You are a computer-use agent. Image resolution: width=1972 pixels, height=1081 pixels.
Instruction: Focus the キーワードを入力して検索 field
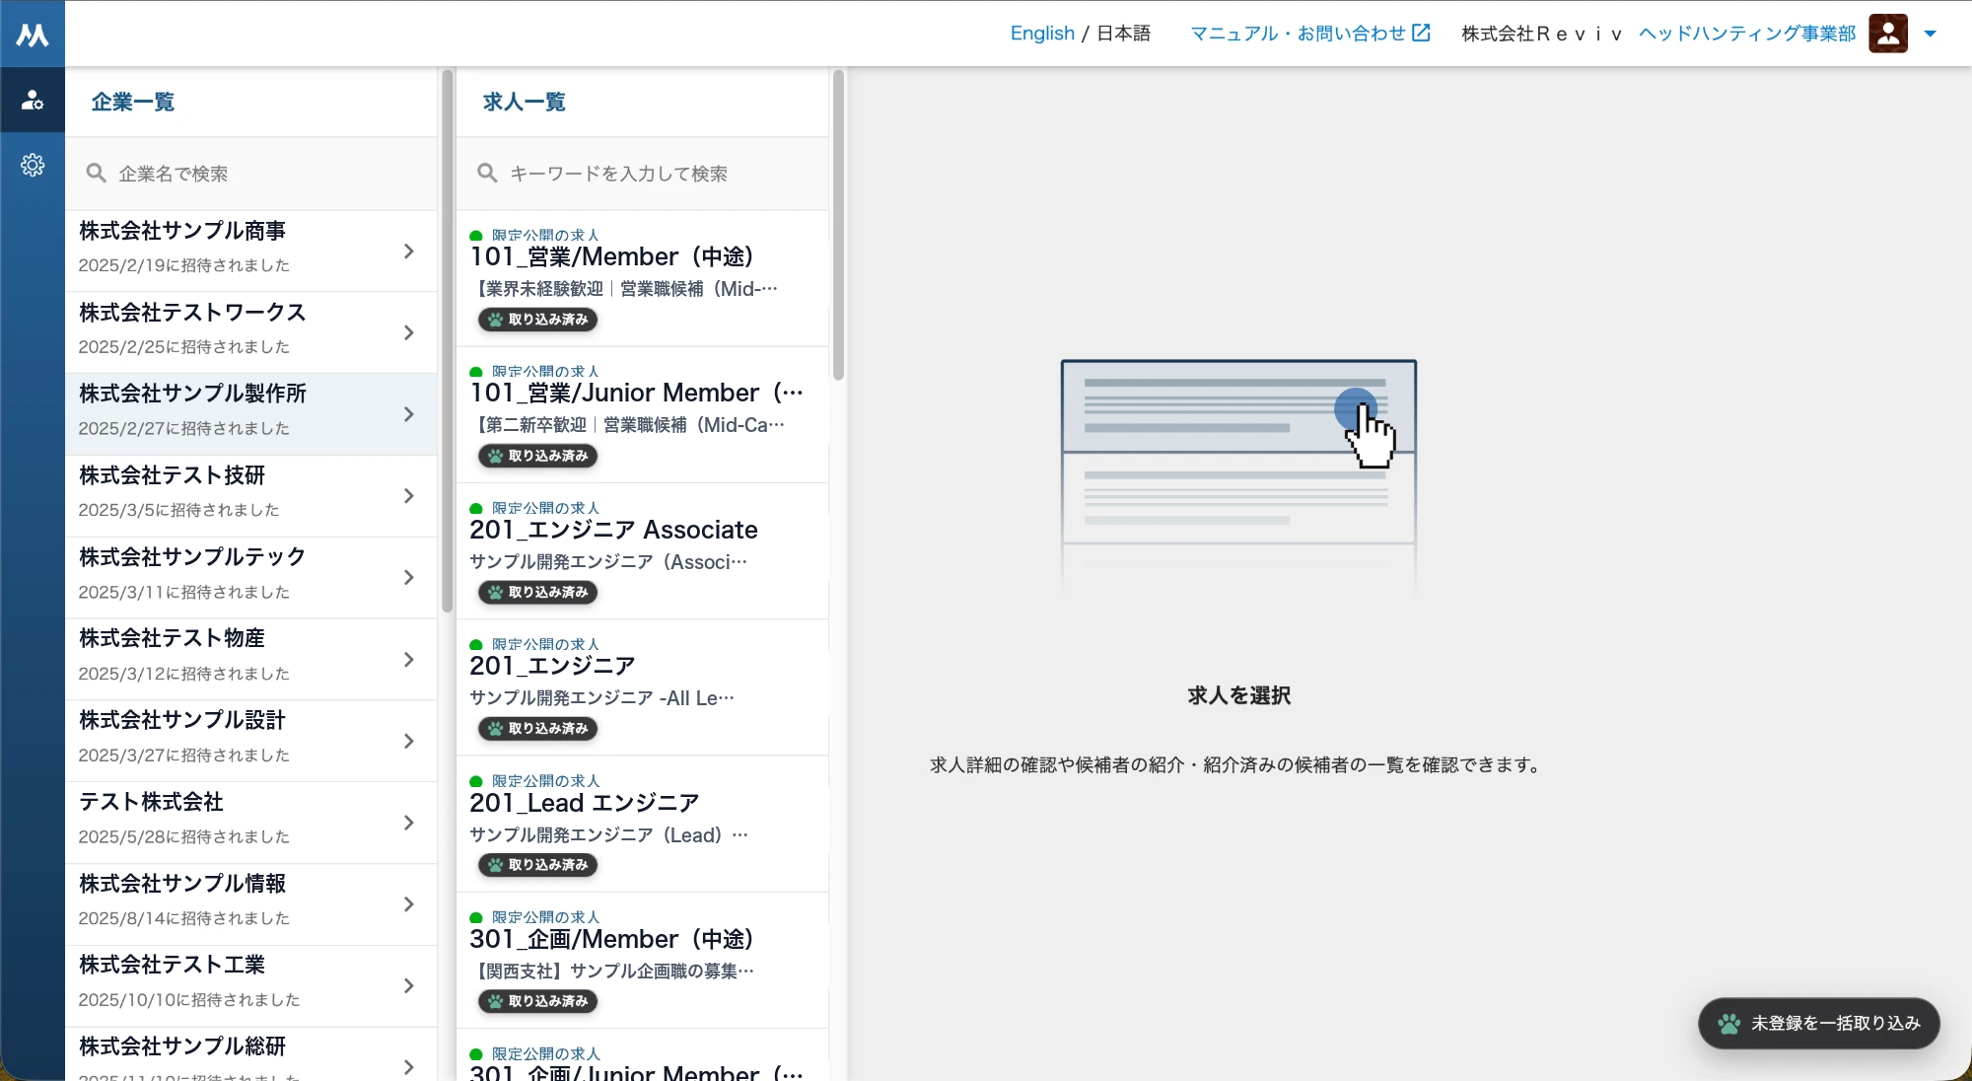(x=643, y=174)
